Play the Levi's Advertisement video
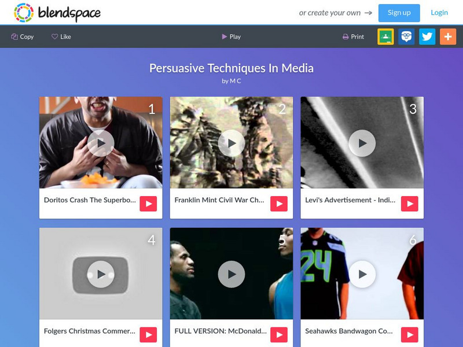463x347 pixels. point(362,143)
